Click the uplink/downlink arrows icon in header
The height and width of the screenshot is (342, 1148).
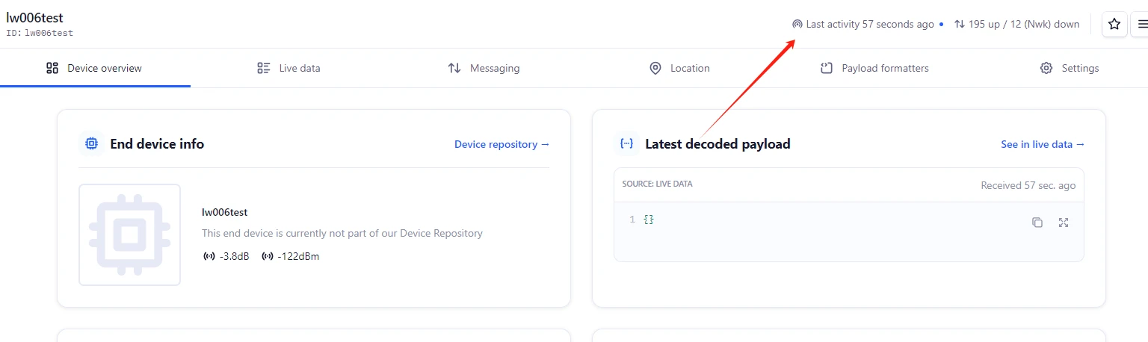tap(960, 24)
